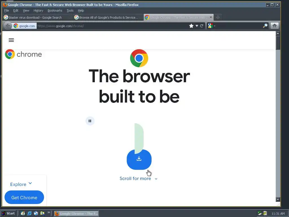Click the Chrome logo in the page header
The height and width of the screenshot is (217, 289).
[23, 54]
